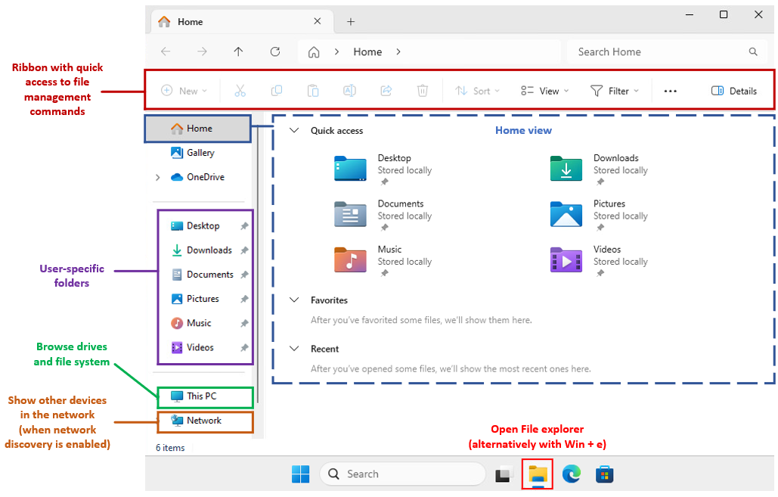
Task: Expand the OneDrive tree item
Action: (x=157, y=176)
